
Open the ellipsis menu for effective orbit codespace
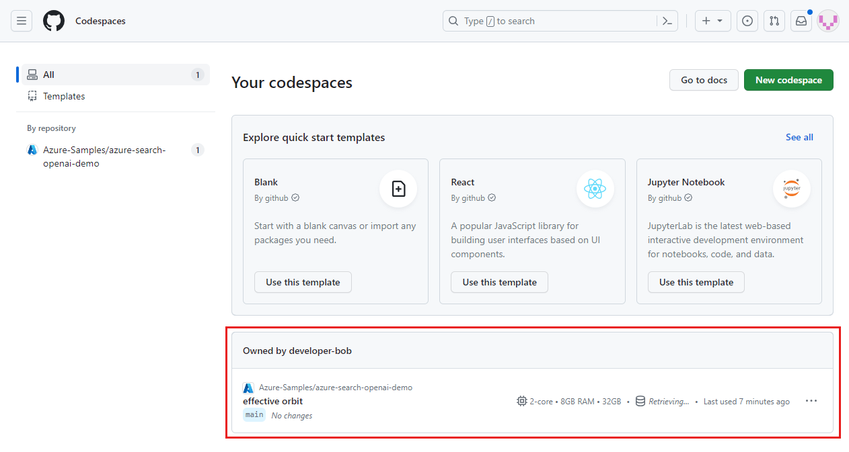tap(811, 400)
